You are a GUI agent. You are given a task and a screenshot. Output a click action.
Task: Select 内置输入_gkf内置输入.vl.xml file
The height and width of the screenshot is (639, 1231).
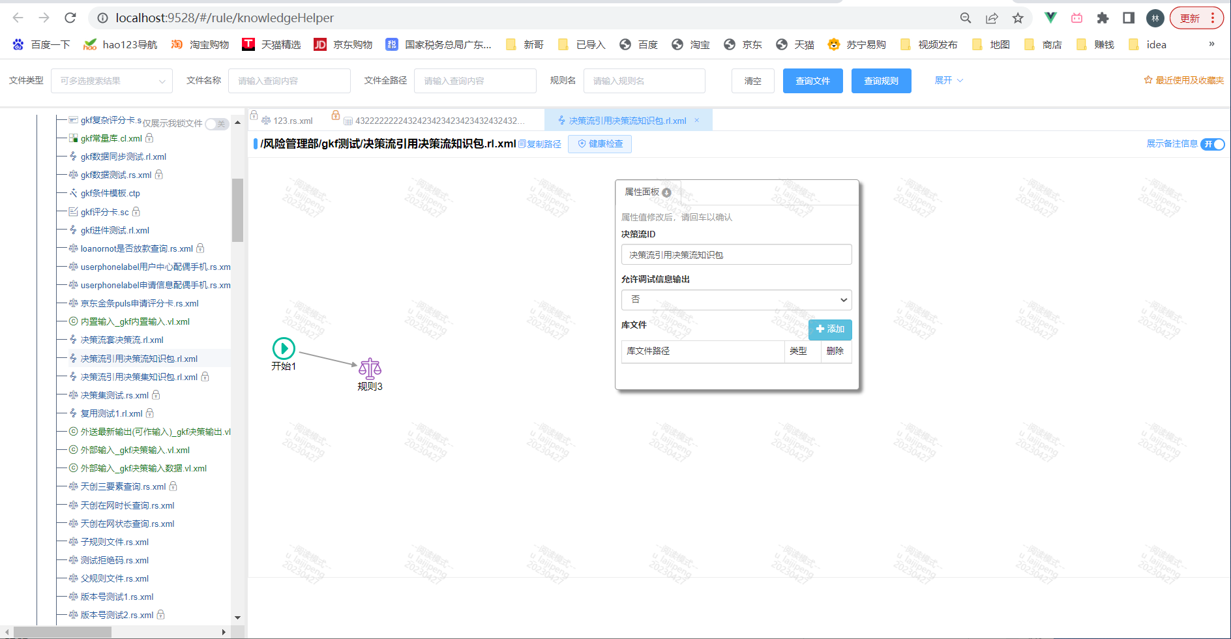coord(135,321)
